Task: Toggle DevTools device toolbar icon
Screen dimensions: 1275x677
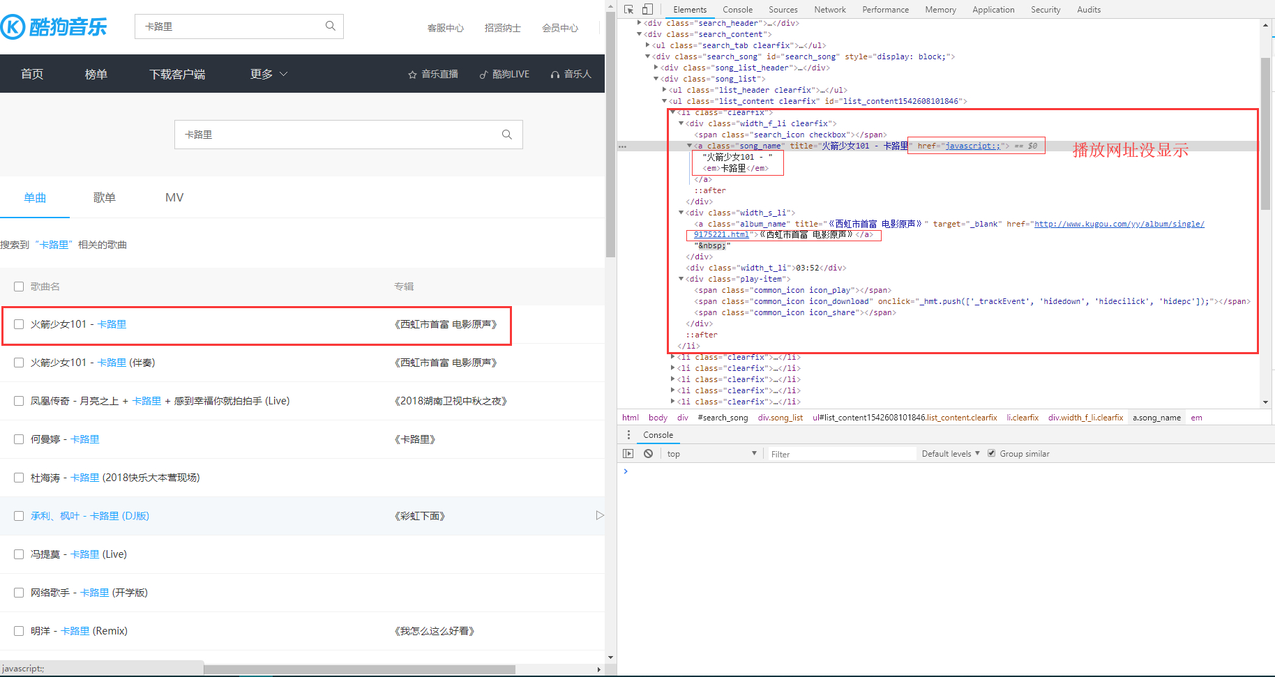Action: coord(647,9)
